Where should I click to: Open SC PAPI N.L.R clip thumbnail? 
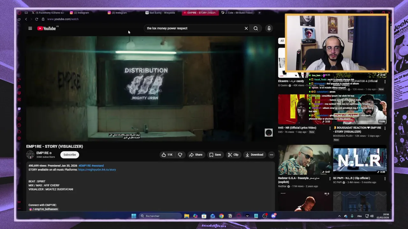360,160
